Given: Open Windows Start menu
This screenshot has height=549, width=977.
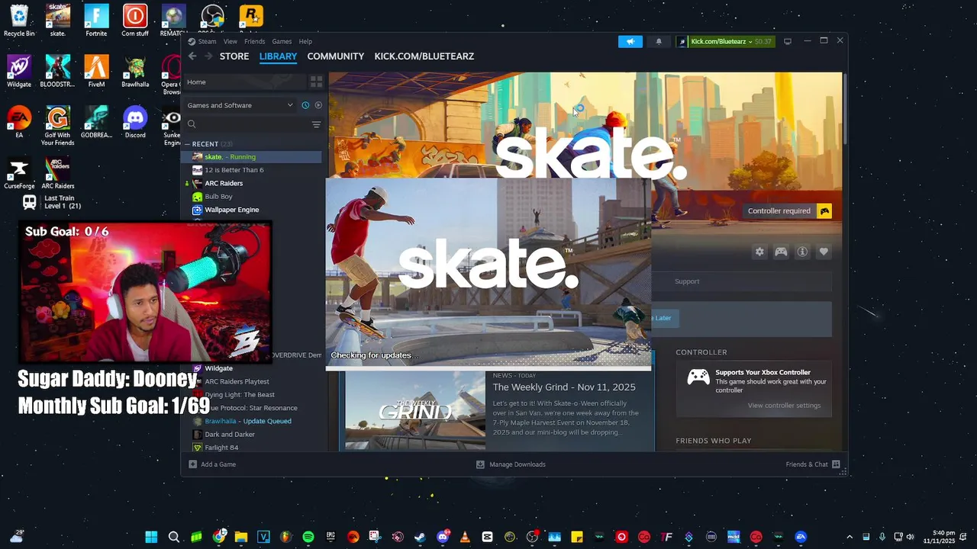Looking at the screenshot, I should 151,537.
